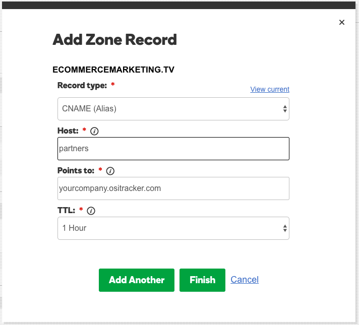Expand the TTL 1 Hour dropdown
The width and height of the screenshot is (359, 325).
click(x=173, y=228)
